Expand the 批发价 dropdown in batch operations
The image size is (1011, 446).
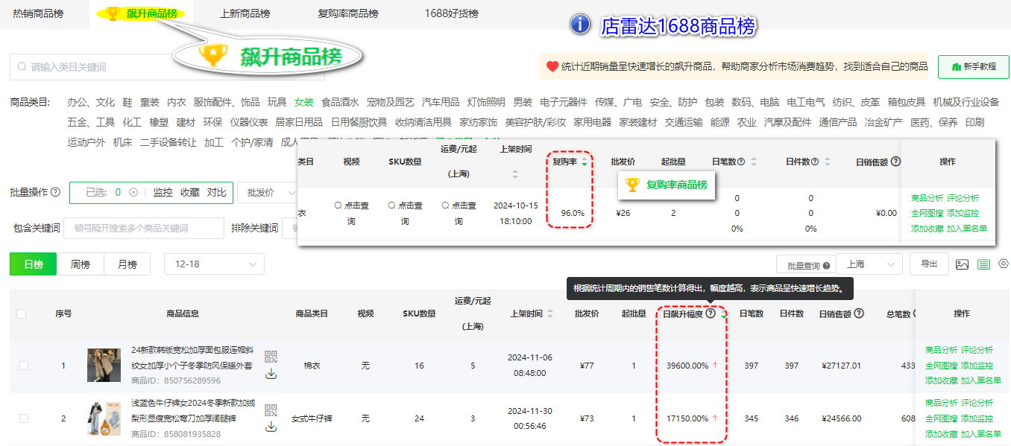tap(268, 193)
